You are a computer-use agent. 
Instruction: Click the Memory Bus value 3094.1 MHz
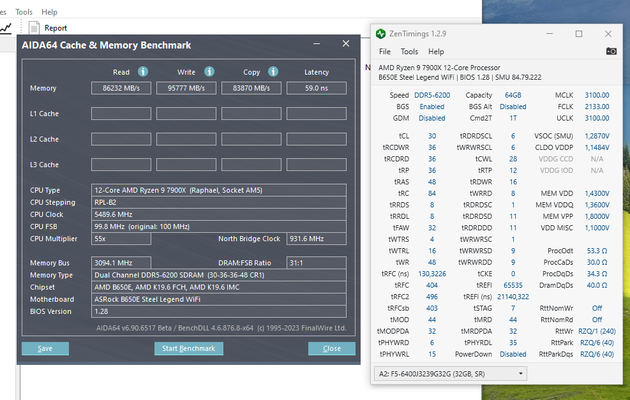tap(121, 263)
